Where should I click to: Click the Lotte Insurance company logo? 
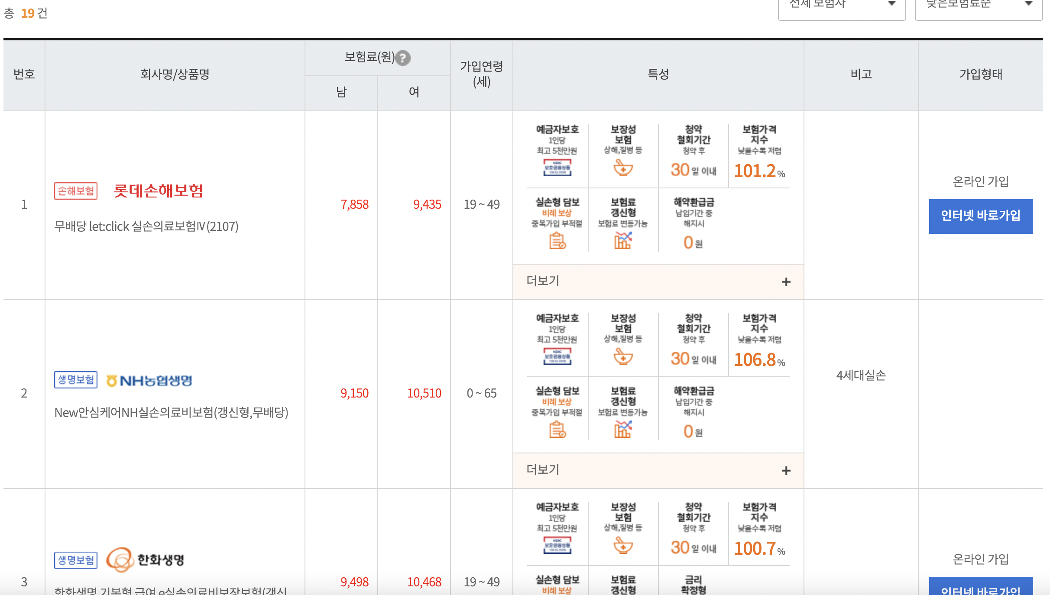tap(158, 191)
